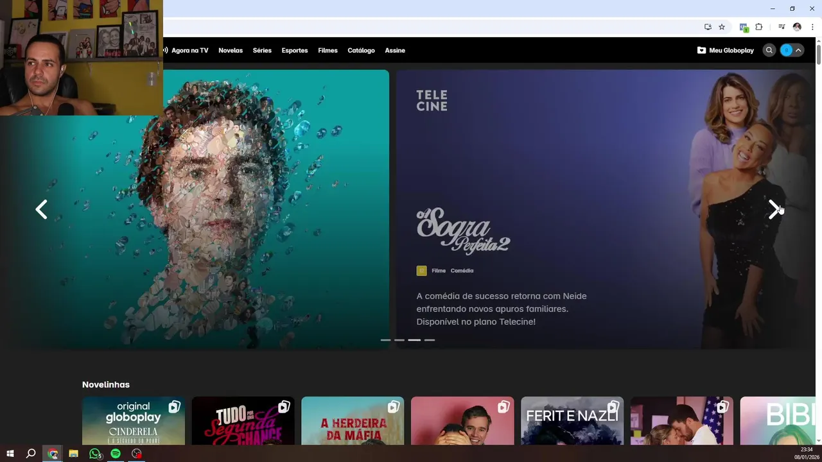Click badge icon on Segunda Chance card

284,407
